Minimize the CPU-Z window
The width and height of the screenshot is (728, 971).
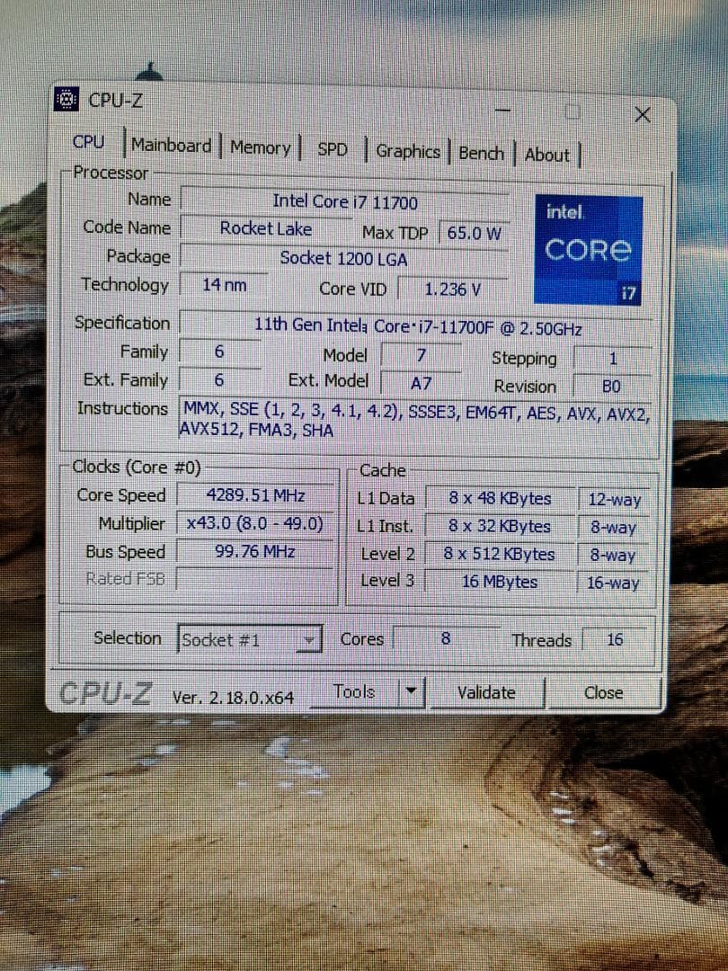point(502,112)
